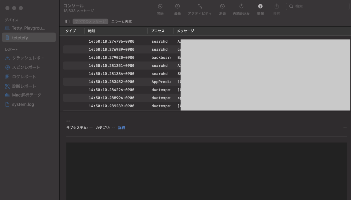Image resolution: width=351 pixels, height=200 pixels.
Task: Select tetetefy device in sidebar
Action: coord(29,38)
